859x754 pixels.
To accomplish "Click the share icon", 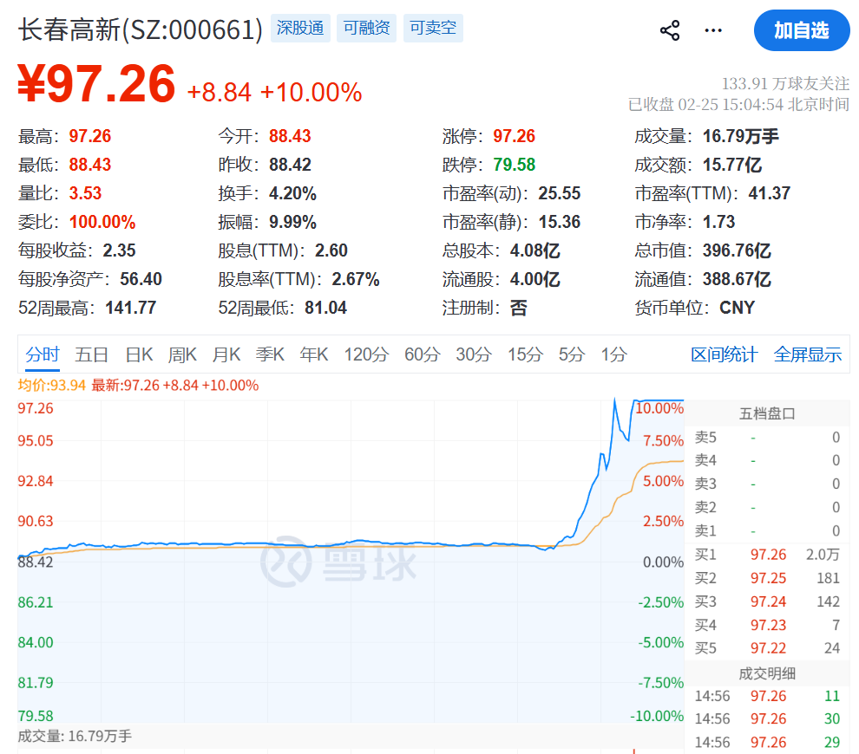I will pyautogui.click(x=670, y=30).
